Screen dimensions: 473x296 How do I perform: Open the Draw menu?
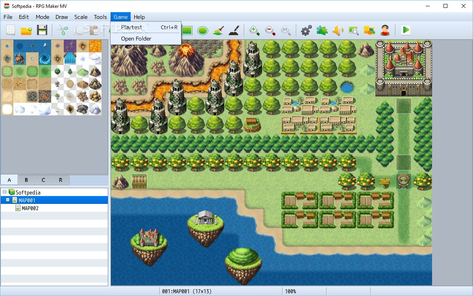click(62, 17)
